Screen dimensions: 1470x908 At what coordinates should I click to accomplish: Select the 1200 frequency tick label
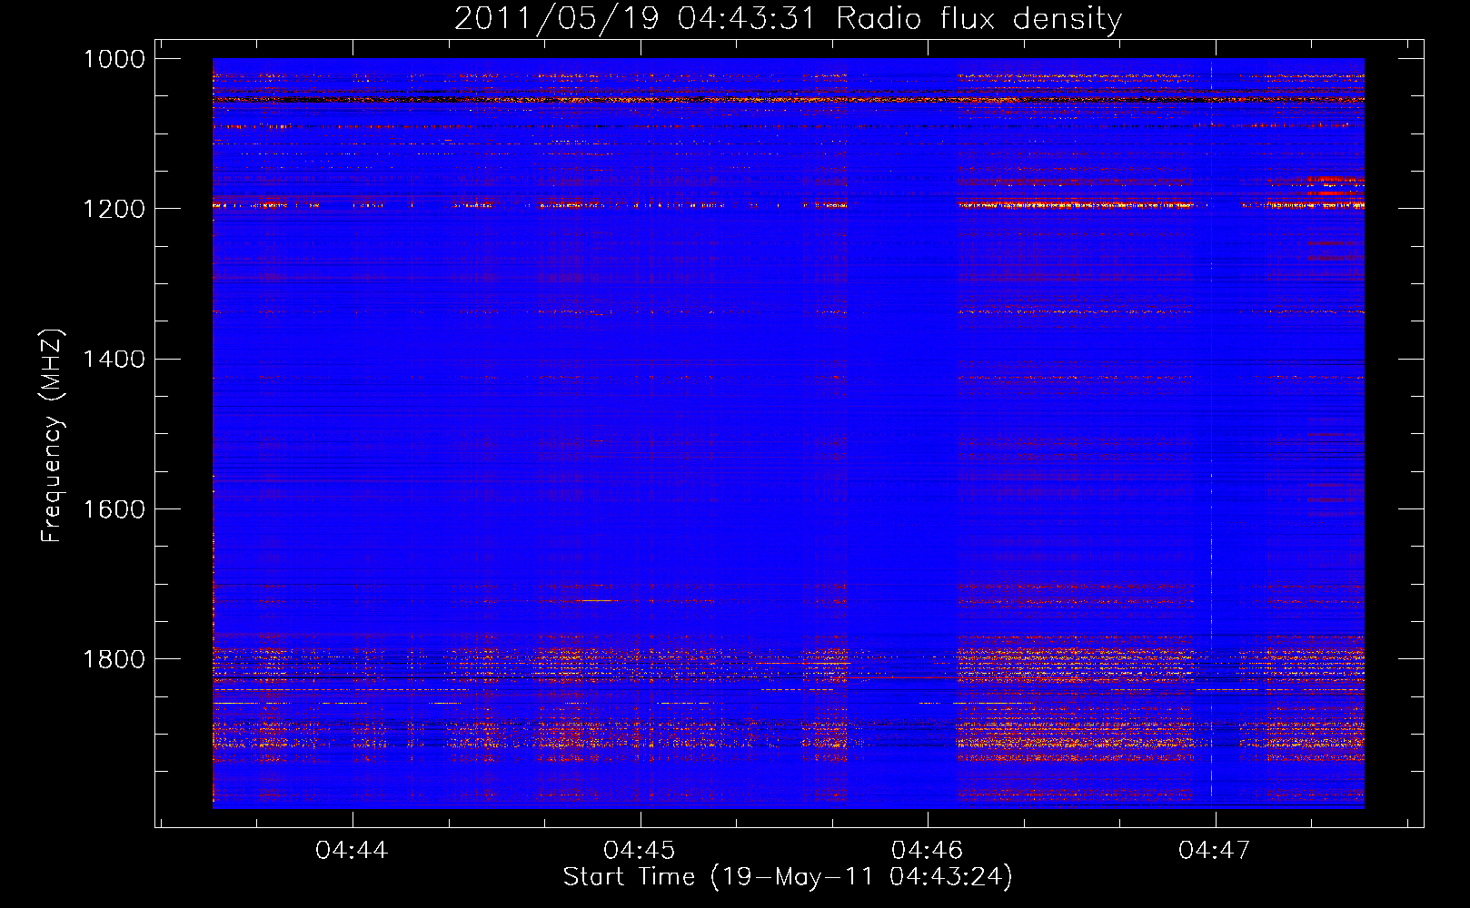114,209
